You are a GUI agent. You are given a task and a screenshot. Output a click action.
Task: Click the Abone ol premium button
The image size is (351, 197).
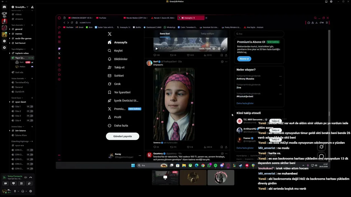244,59
